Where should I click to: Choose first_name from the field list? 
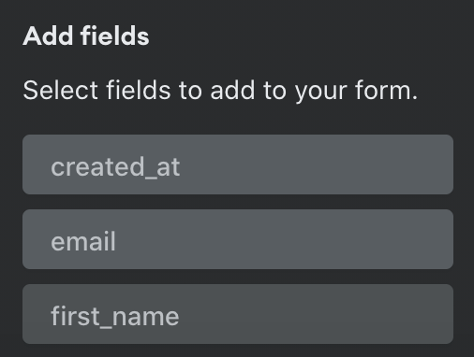pyautogui.click(x=238, y=314)
